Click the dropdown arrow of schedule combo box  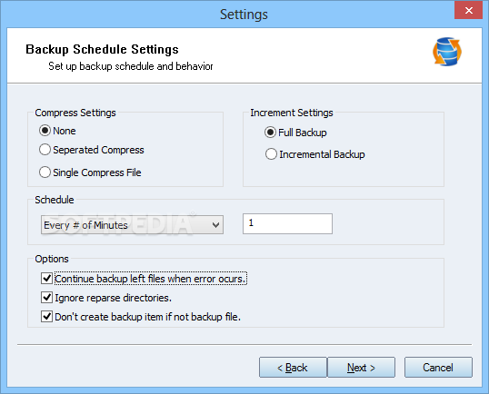click(215, 225)
